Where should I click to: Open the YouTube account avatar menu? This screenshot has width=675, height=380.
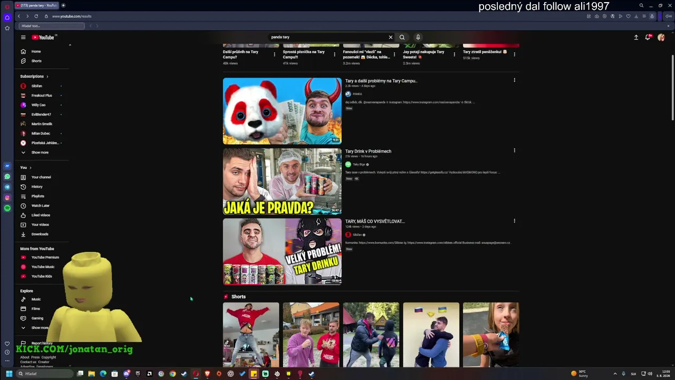point(661,37)
